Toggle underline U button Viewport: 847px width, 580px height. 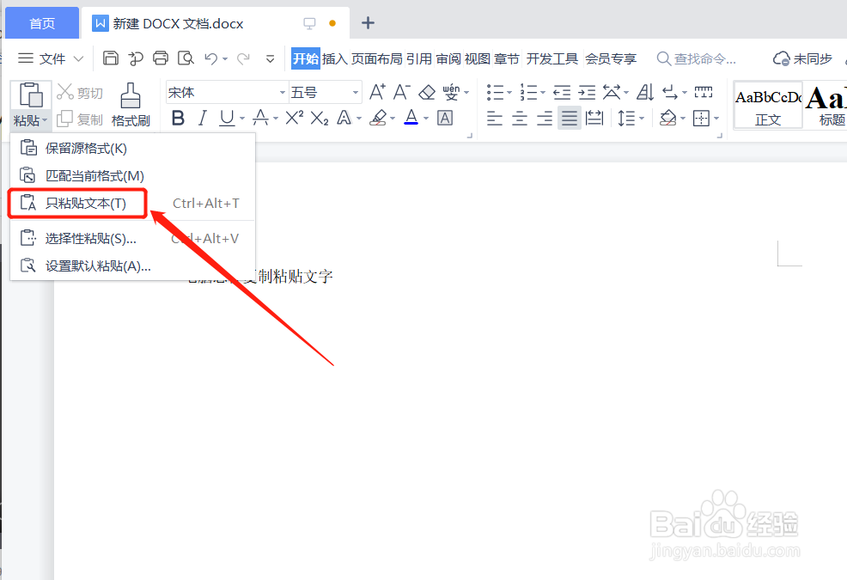(x=227, y=118)
